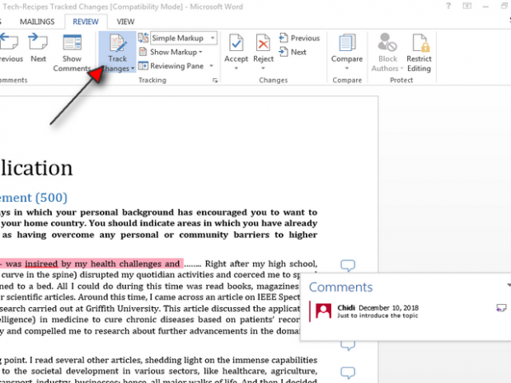Go to Next change in Changes group
511x383 pixels.
click(293, 52)
